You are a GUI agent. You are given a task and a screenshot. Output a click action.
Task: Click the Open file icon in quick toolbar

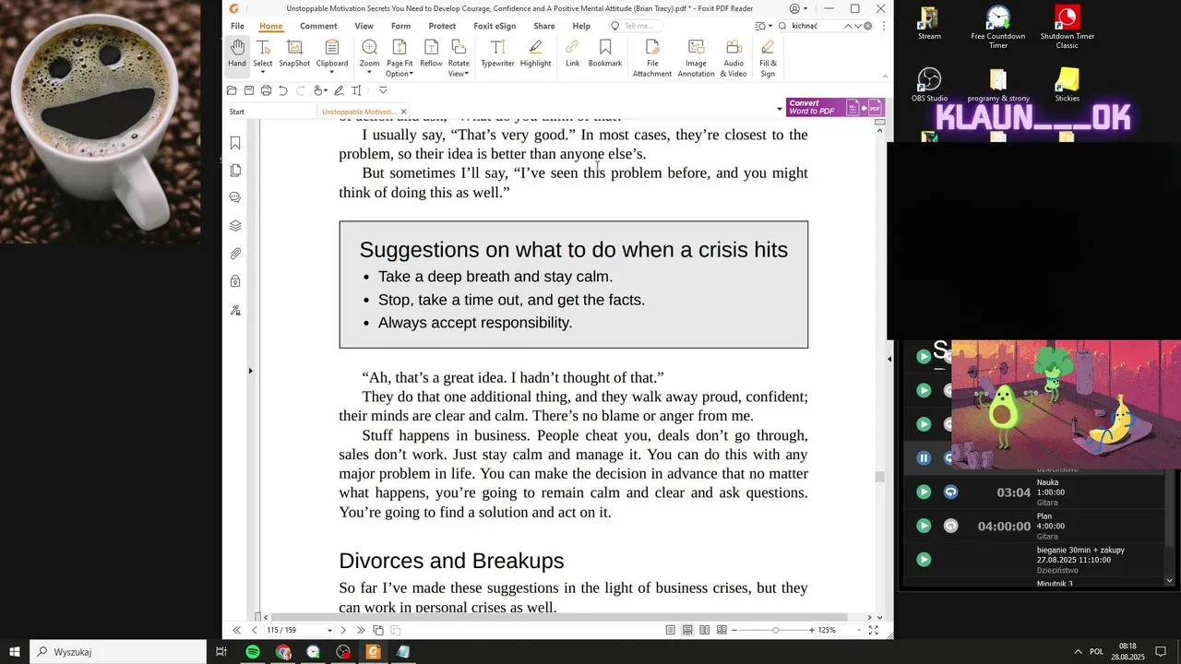coord(232,90)
